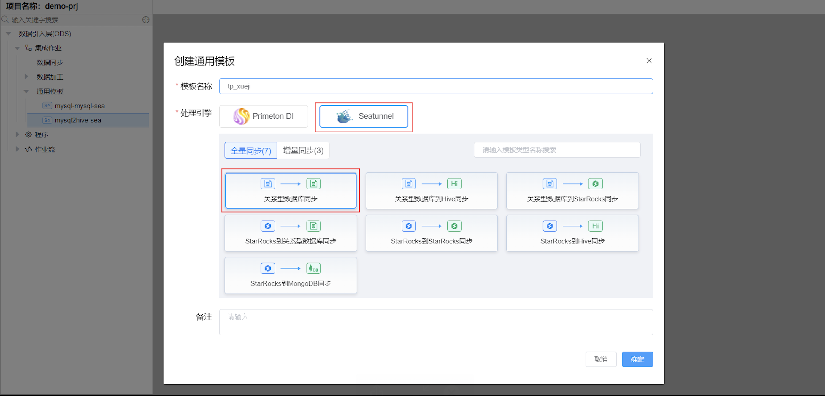Click the StarRocks source icon in StarRocks到StarRocks card
This screenshot has width=825, height=396.
pos(408,226)
